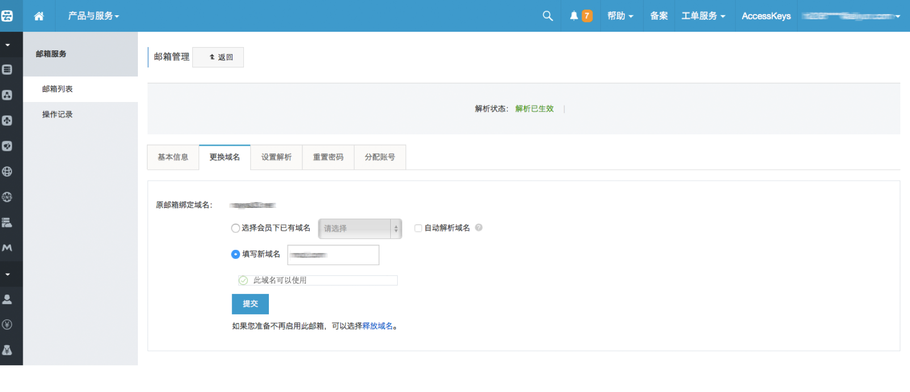Select the 填写新域名 radio button
Viewport: 910px width, 392px height.
pyautogui.click(x=235, y=254)
